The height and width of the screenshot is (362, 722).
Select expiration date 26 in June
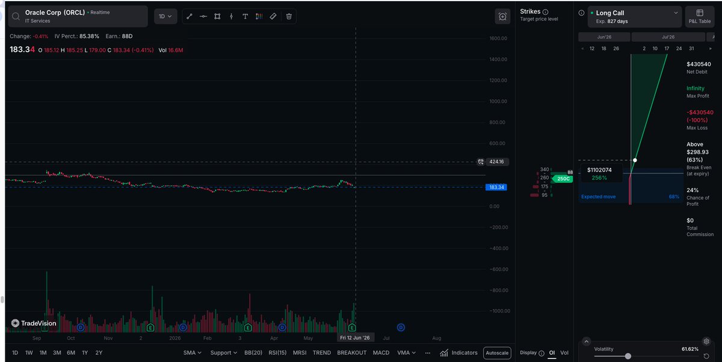coord(616,49)
